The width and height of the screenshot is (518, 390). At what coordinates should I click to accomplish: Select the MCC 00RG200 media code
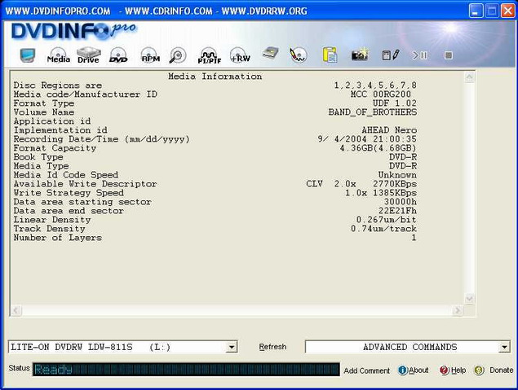tap(381, 94)
